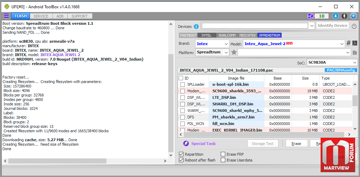Open the hamburger menu icon

pyautogui.click(x=7, y=16)
